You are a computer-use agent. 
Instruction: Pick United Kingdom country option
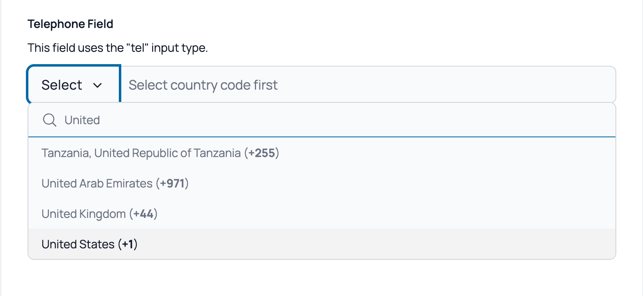coord(99,214)
